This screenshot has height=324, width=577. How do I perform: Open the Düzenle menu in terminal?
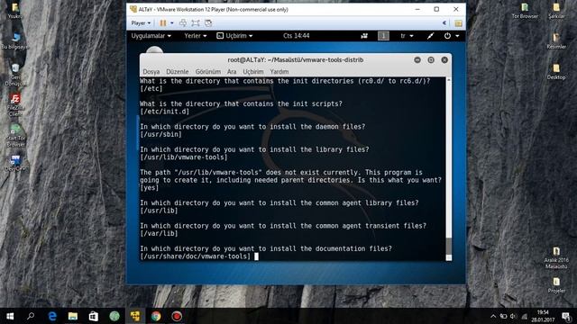pos(178,72)
